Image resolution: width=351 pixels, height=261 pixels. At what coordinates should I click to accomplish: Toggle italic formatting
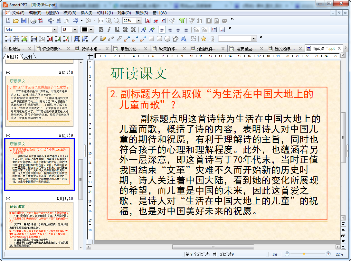[109, 30]
